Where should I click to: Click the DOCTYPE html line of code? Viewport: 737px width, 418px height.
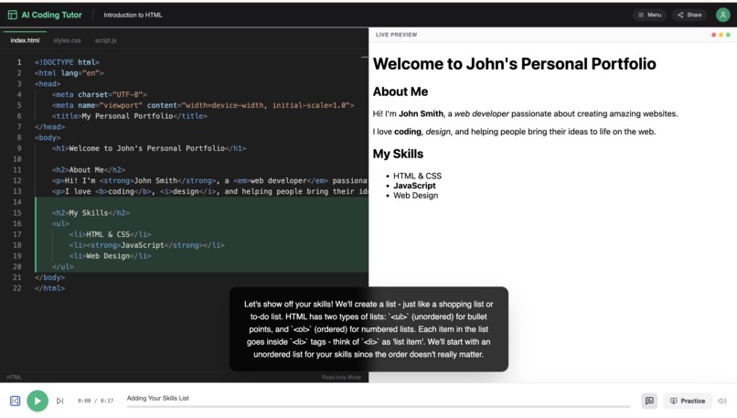[67, 62]
